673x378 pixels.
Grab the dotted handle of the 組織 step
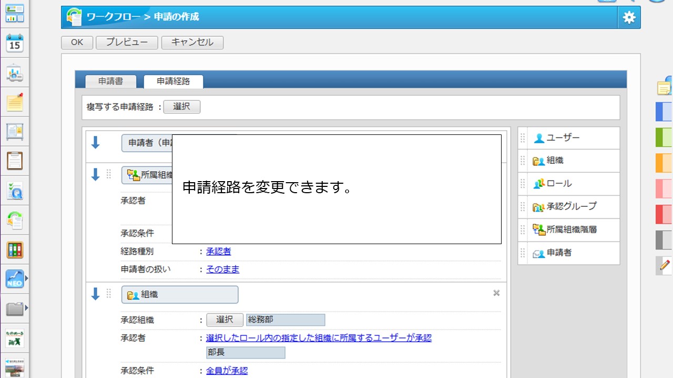coord(109,294)
